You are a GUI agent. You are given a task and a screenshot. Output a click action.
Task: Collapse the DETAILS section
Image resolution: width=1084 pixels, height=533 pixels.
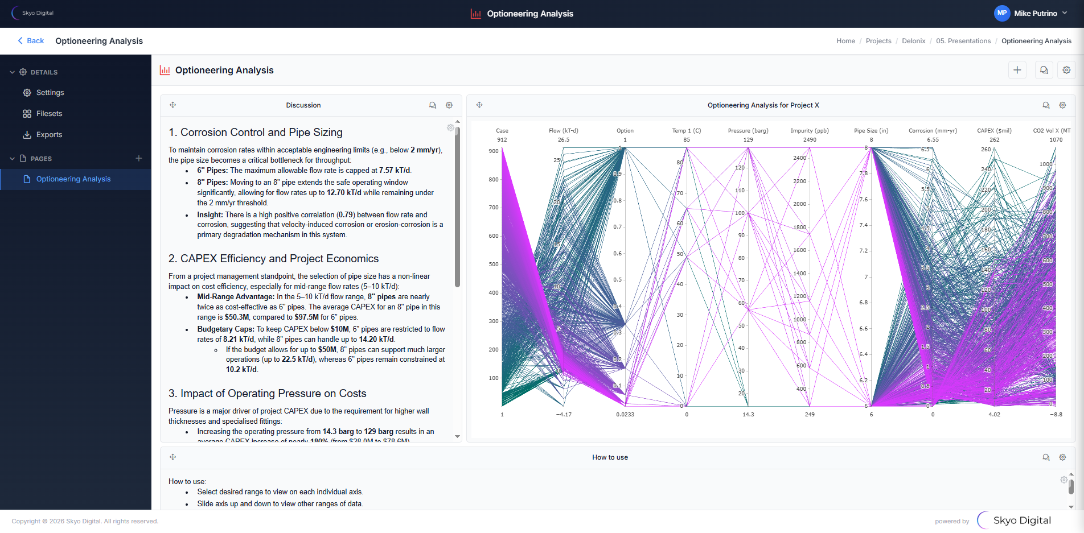(12, 72)
